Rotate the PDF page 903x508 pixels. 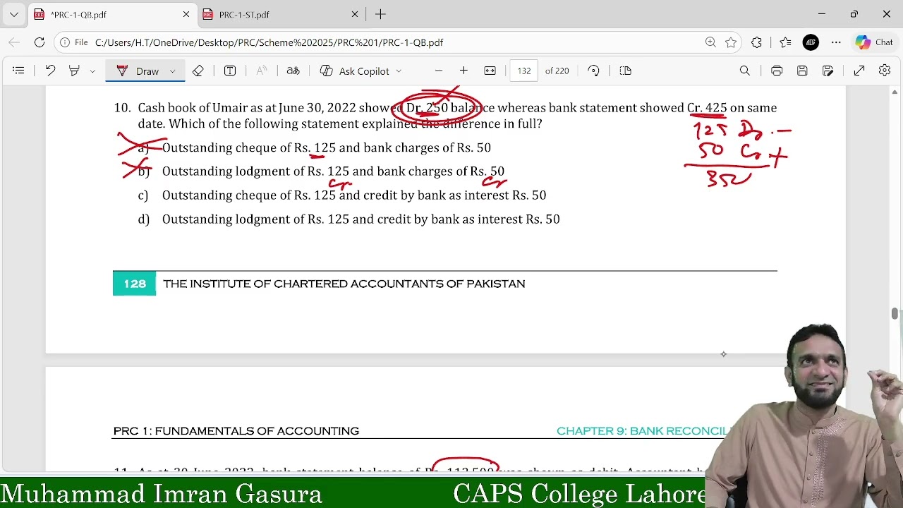coord(594,71)
